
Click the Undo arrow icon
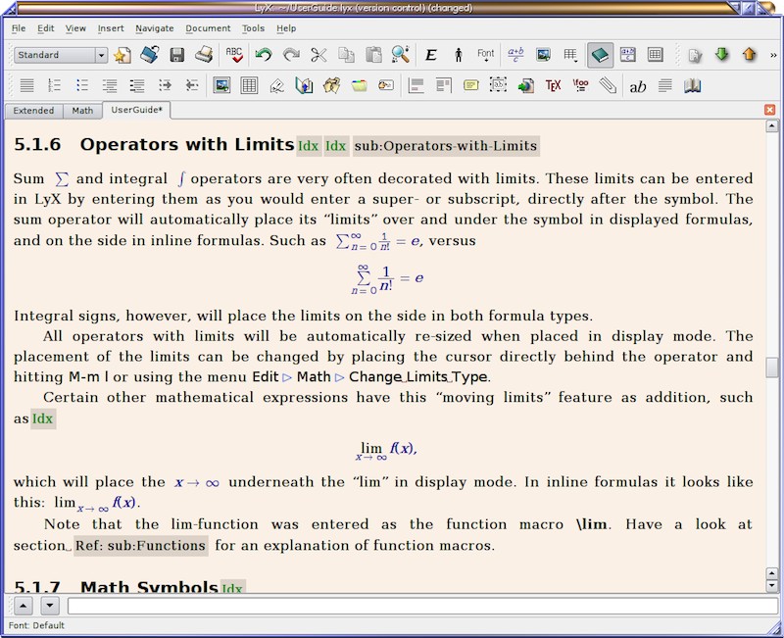tap(263, 55)
